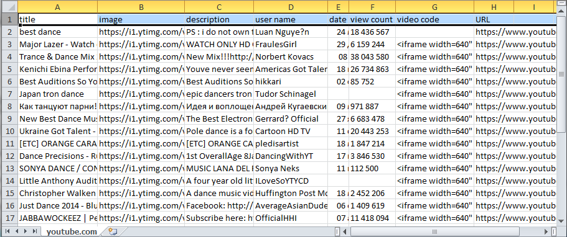Go to first sheet navigation arrow
This screenshot has height=237, width=567.
(7, 231)
